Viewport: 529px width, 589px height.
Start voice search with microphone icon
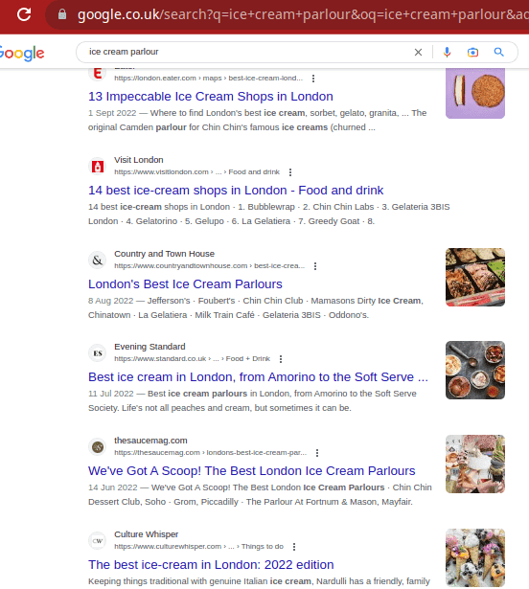coord(447,53)
